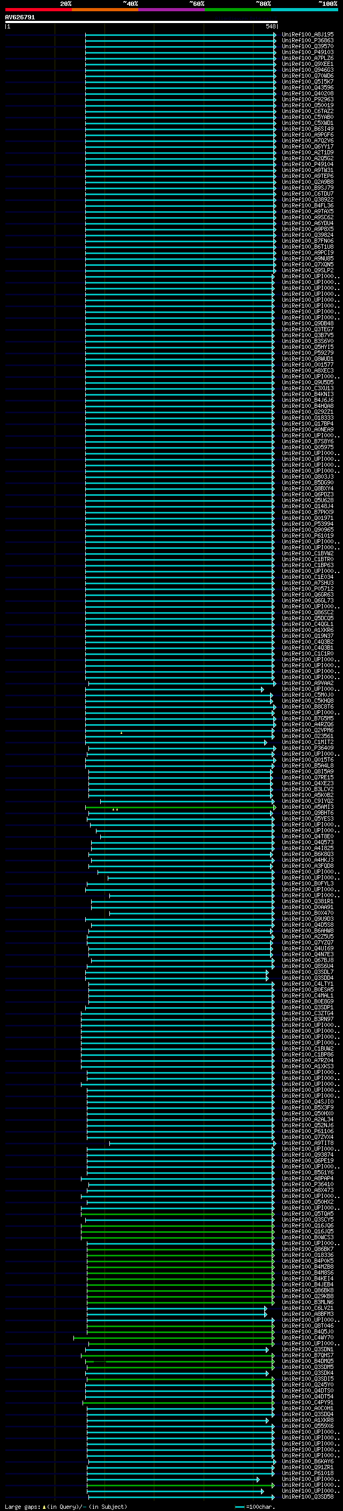
Task: Click on UniRef100_A9VAA2
Action: pyautogui.click(x=308, y=683)
